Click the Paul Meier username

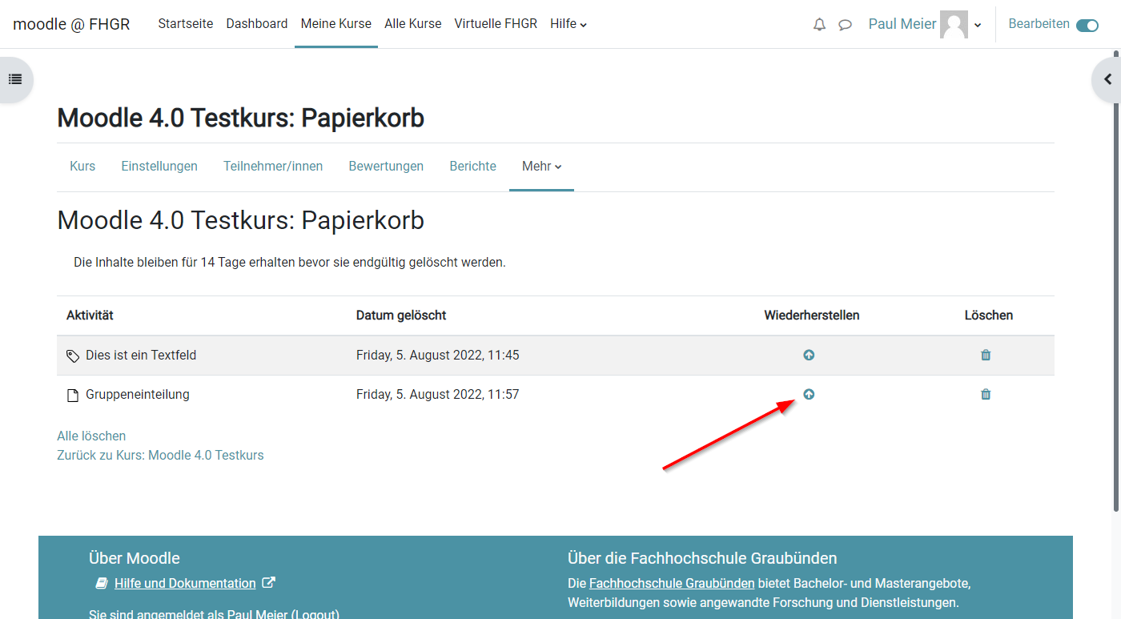click(x=902, y=24)
